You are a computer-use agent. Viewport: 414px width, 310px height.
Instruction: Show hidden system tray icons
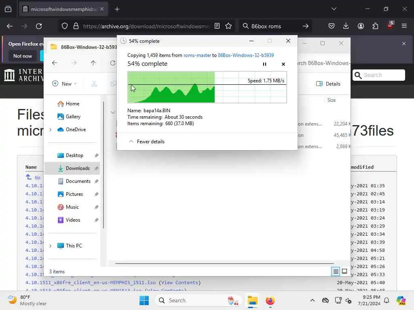coord(313,300)
